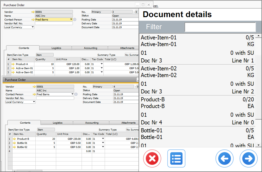Expand Contact Person dropdown showing Fred Barns in order 4

[x=72, y=94]
